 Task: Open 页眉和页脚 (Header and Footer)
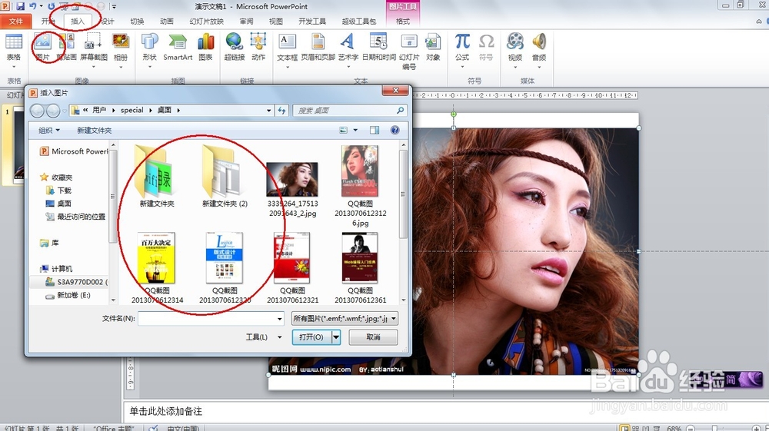click(318, 48)
